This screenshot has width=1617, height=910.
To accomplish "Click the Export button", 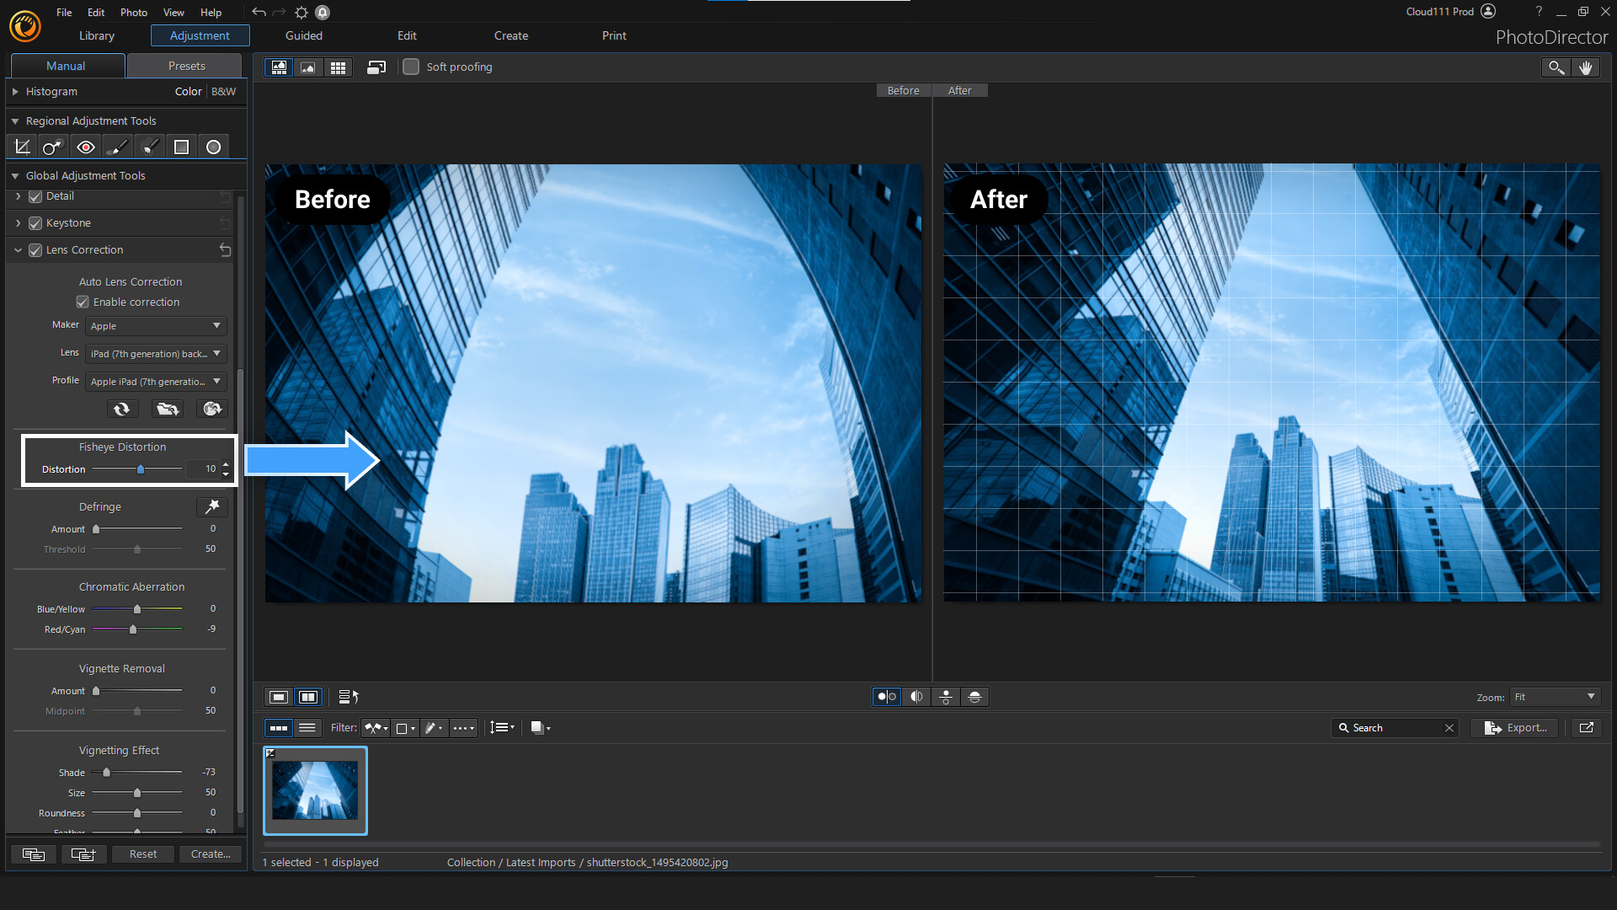I will click(1513, 727).
